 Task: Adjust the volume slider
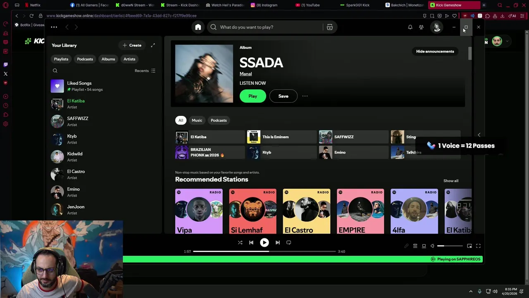point(450,246)
